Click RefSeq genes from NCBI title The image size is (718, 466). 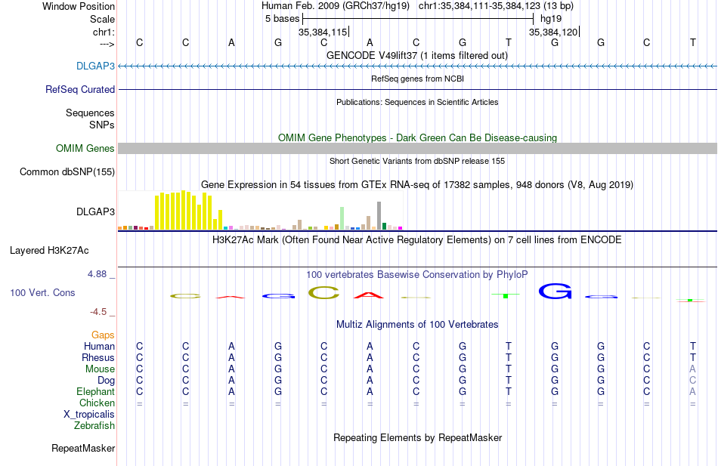[x=417, y=79]
